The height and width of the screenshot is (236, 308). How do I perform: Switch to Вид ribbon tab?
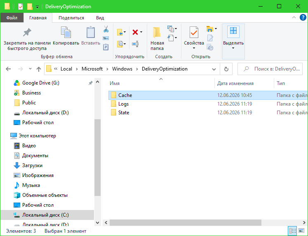pos(100,18)
